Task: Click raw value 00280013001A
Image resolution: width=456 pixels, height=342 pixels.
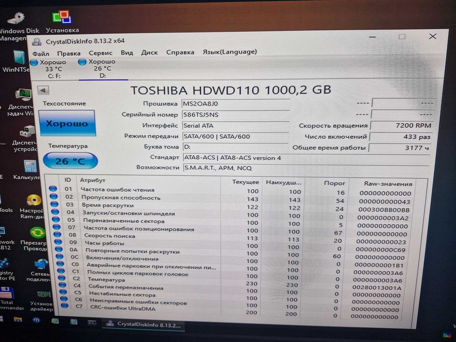Action: (377, 287)
